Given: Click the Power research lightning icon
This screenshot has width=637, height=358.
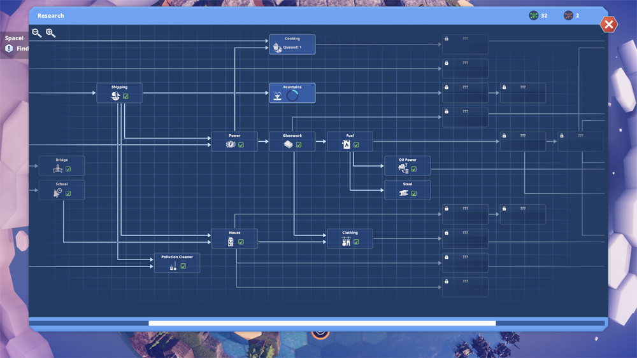Looking at the screenshot, I should (231, 144).
